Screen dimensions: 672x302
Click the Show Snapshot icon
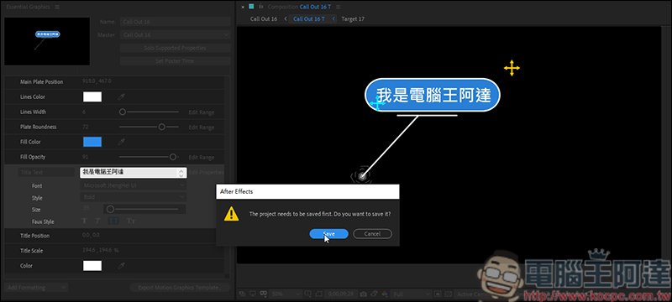[374, 294]
